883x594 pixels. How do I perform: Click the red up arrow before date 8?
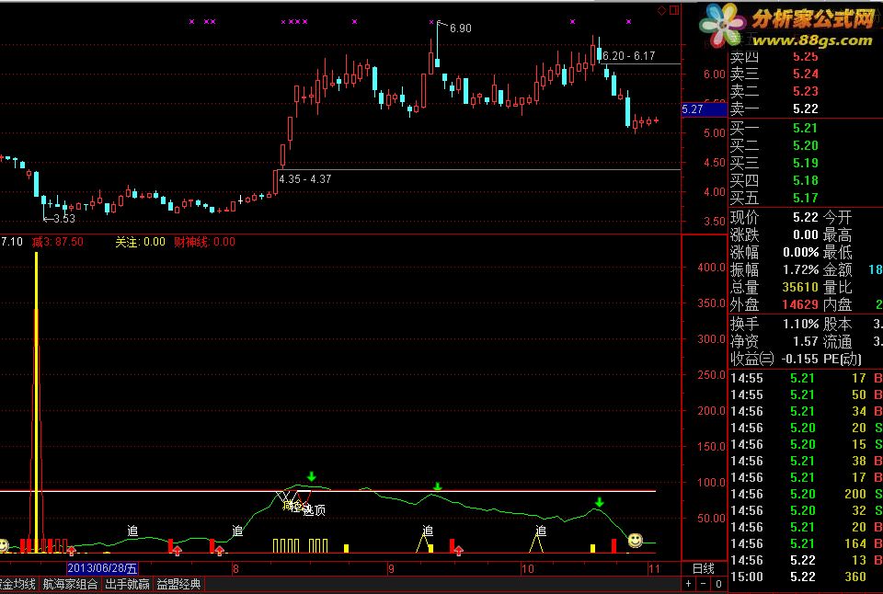tap(220, 550)
